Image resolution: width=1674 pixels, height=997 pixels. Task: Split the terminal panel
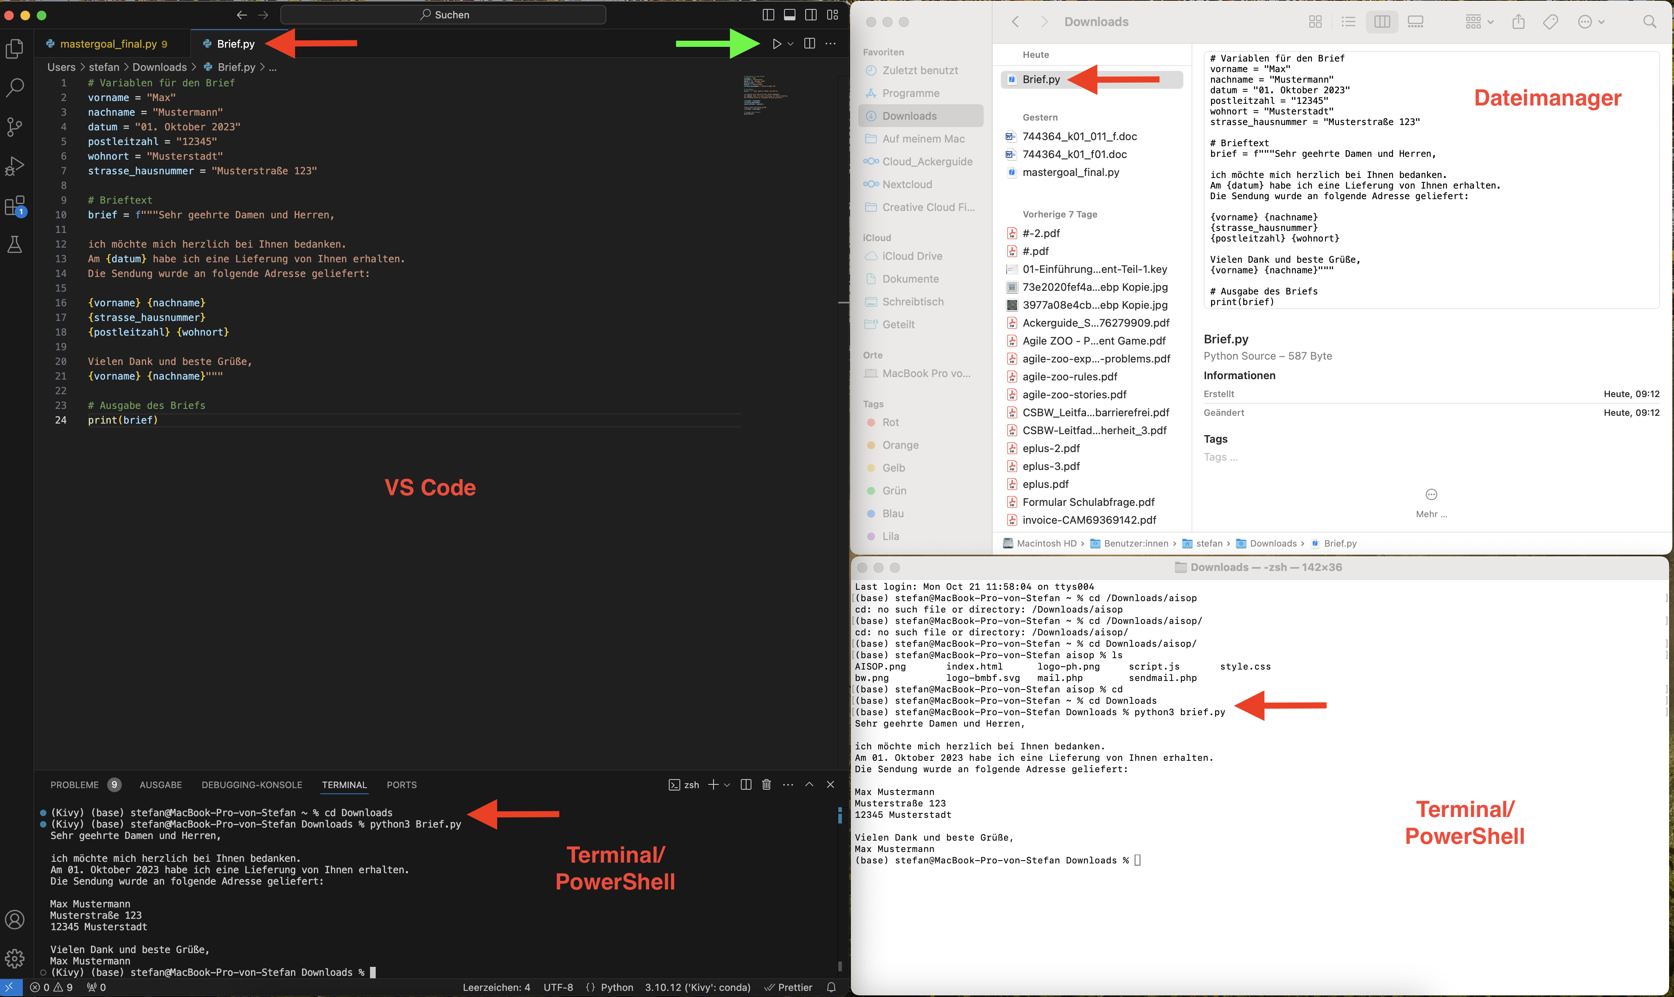coord(746,785)
